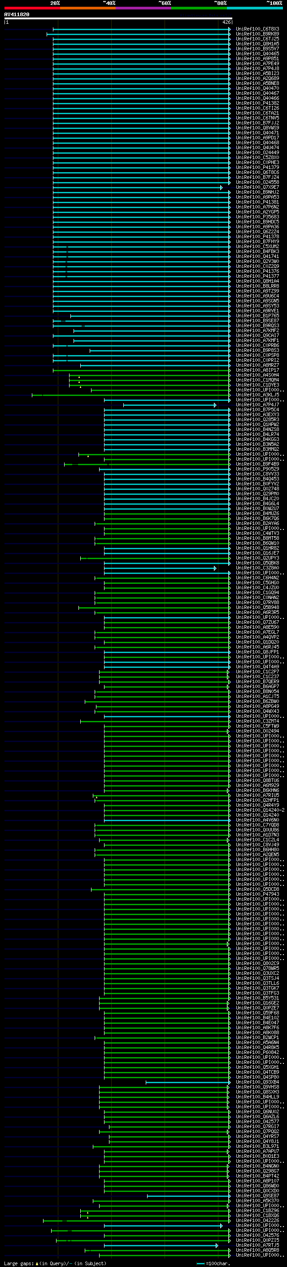Click the UniRef100_Q7X9E7 label
Screen dimensions: 287x1267
257,187
